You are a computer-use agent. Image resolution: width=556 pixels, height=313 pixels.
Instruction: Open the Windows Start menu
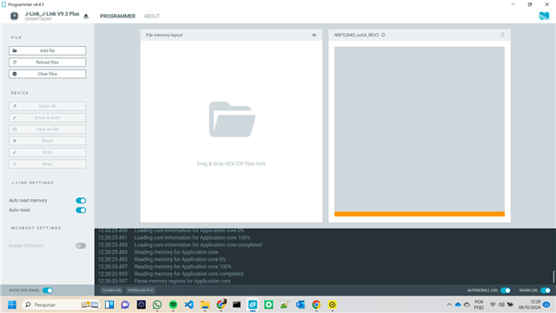12,304
